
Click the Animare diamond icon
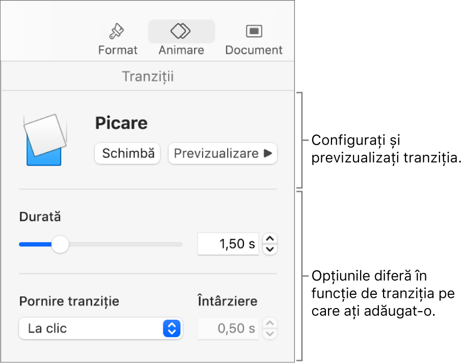(181, 31)
